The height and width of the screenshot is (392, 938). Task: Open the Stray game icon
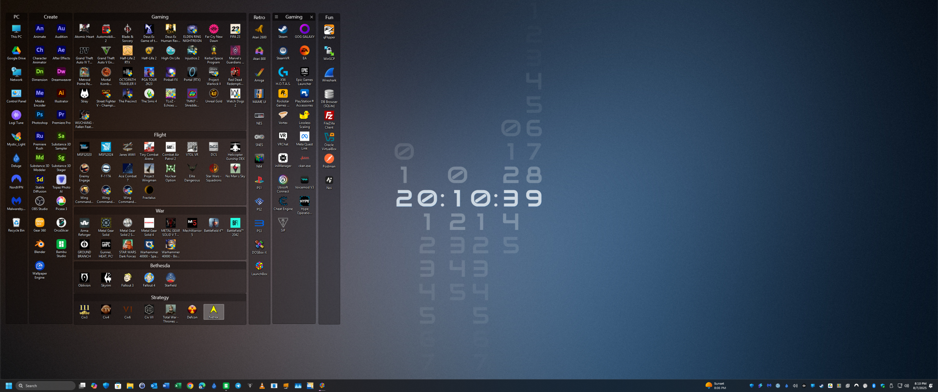[x=85, y=96]
